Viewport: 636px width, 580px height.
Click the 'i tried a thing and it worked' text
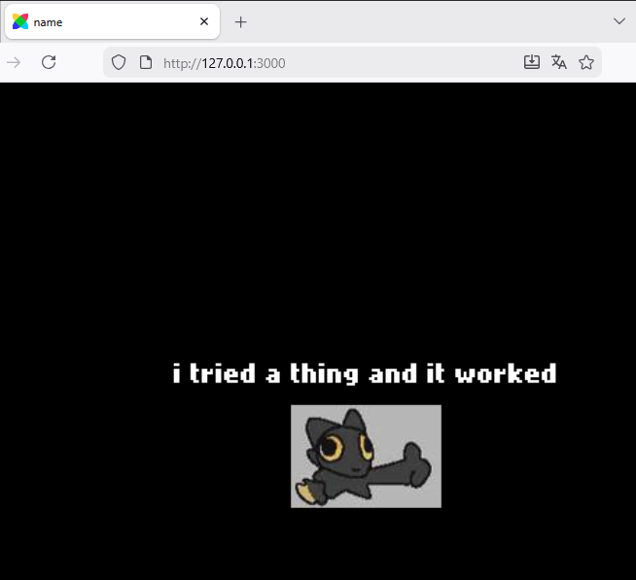pyautogui.click(x=365, y=373)
